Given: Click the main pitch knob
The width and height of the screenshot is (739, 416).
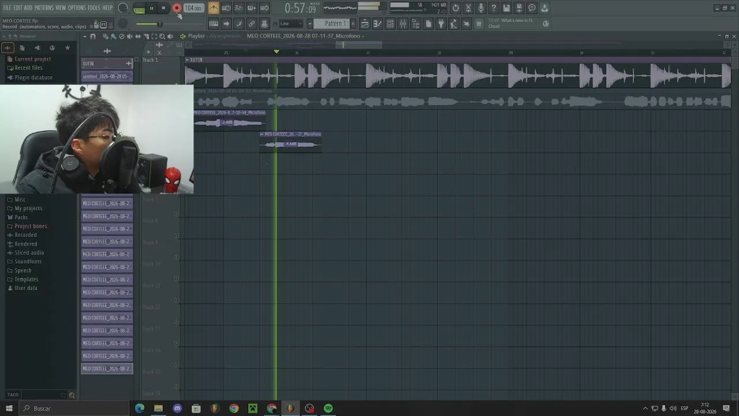Looking at the screenshot, I should click(x=123, y=24).
